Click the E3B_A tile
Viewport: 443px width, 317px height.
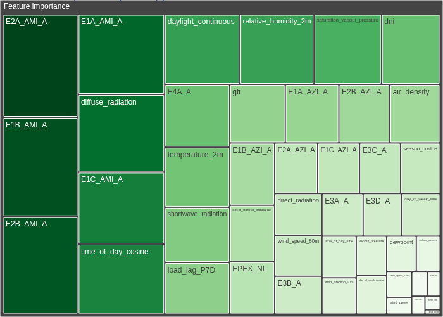(x=298, y=295)
